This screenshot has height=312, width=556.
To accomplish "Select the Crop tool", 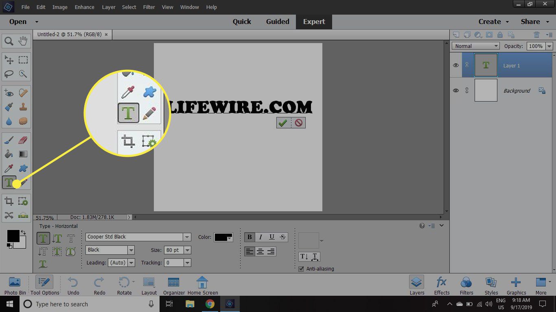I will tap(9, 201).
